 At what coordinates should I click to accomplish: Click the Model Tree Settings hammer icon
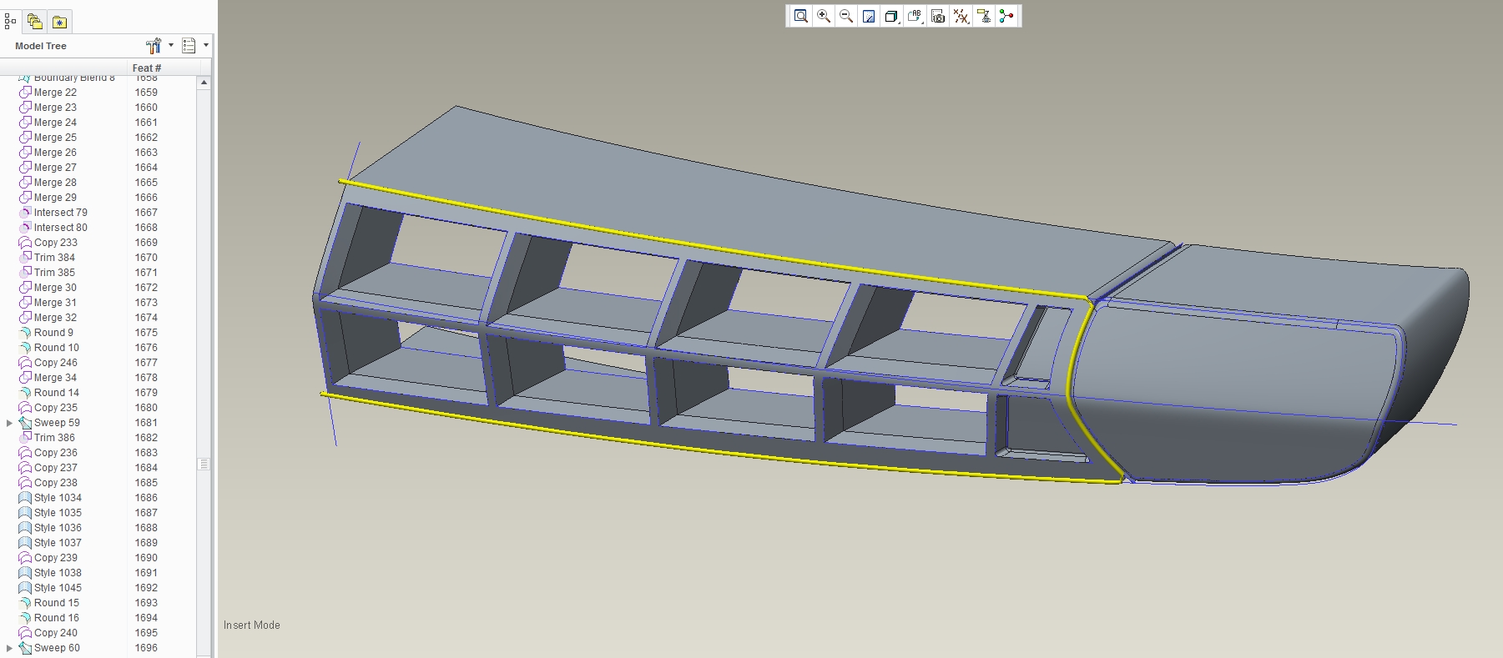pyautogui.click(x=154, y=46)
